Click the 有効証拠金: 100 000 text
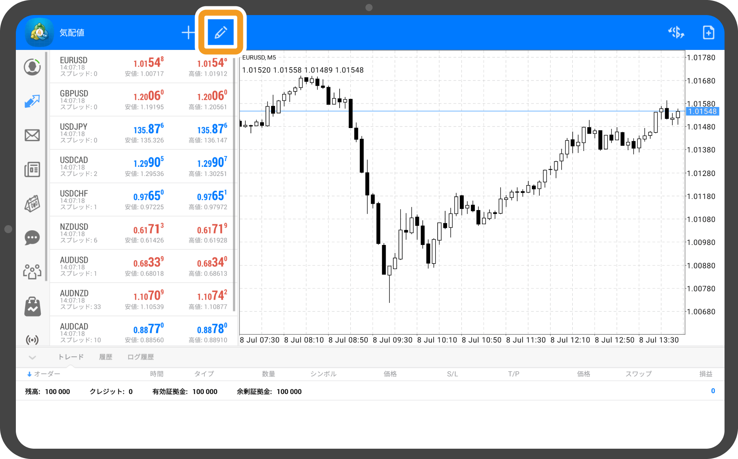 tap(185, 392)
